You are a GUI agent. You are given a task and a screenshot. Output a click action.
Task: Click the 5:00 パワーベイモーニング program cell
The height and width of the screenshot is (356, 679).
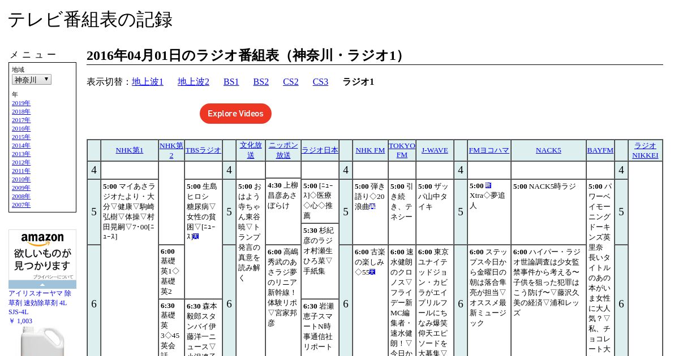(x=600, y=268)
